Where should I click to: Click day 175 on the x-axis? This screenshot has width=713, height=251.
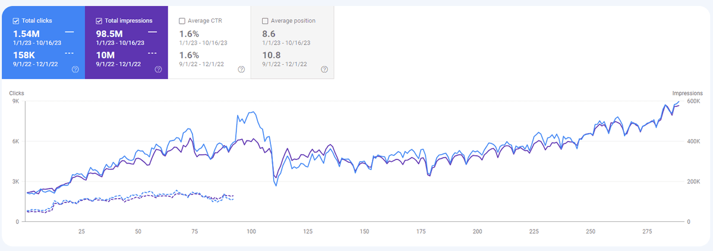(421, 231)
